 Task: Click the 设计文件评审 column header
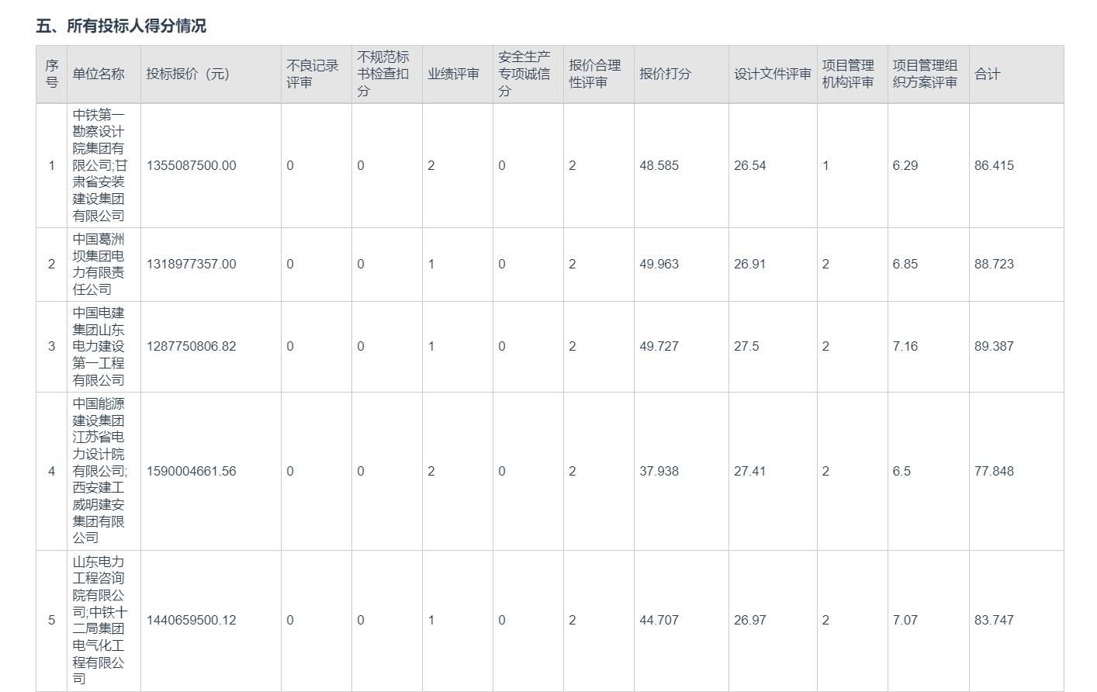(772, 74)
